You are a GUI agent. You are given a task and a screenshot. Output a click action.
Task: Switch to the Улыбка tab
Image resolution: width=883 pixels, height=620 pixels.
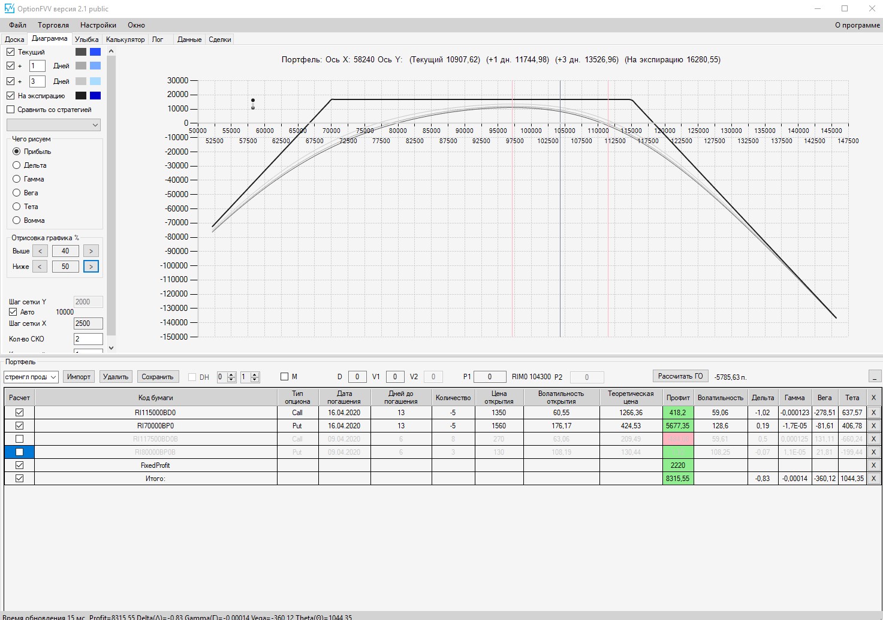click(87, 40)
